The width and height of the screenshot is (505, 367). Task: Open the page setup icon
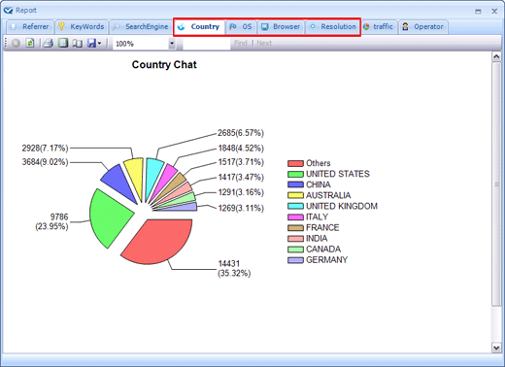pos(77,43)
